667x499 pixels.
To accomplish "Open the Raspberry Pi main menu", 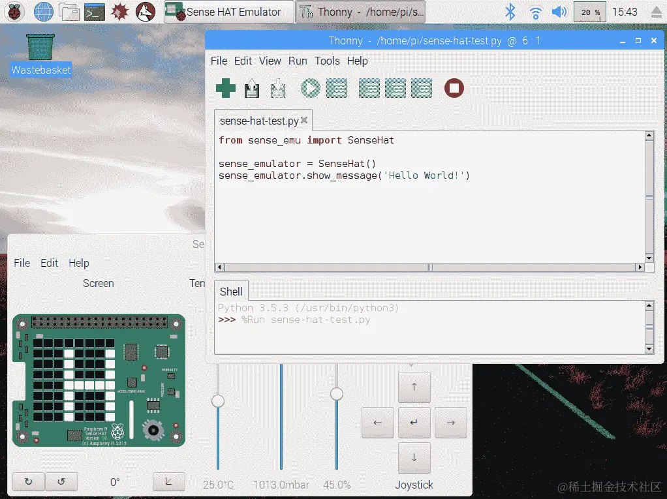I will pyautogui.click(x=14, y=12).
